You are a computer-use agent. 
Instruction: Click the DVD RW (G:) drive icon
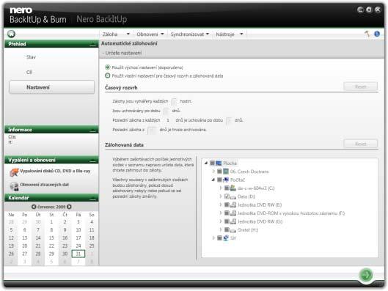click(x=233, y=221)
